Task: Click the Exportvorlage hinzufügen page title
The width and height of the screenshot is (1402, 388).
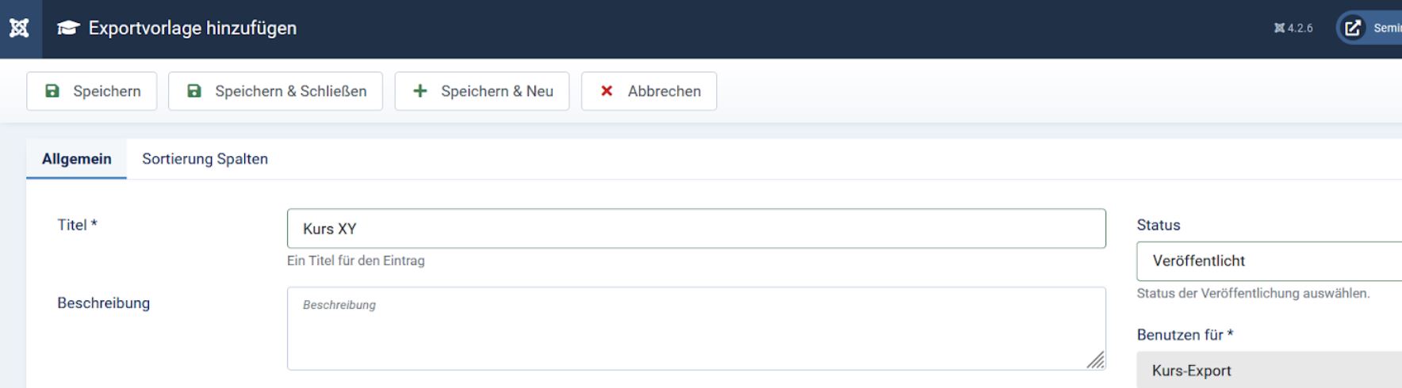Action: point(193,29)
